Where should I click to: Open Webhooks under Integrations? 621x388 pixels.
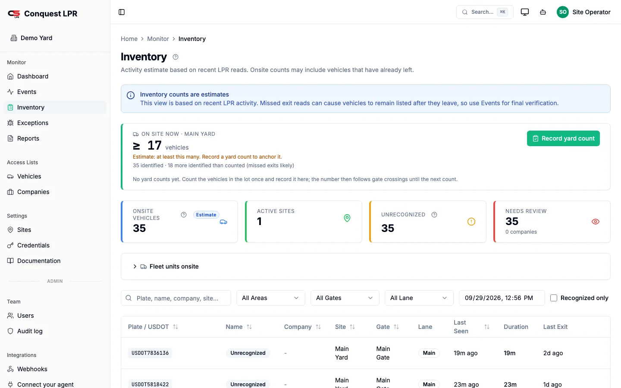click(55, 369)
